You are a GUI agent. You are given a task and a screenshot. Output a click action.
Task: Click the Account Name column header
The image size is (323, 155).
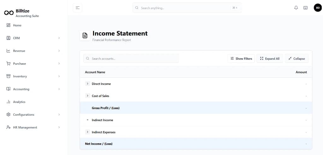tap(95, 72)
